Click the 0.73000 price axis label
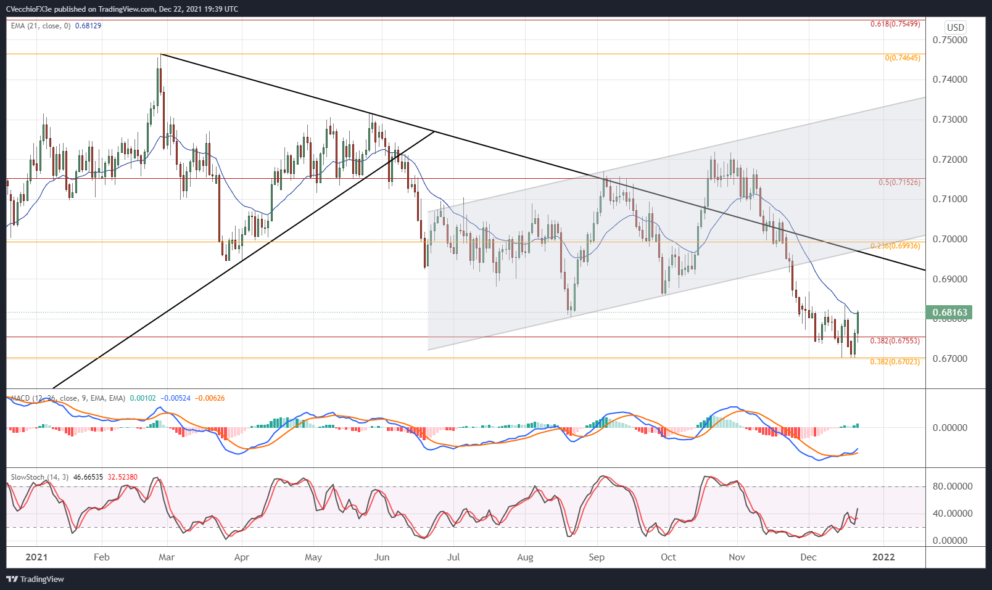 pos(949,120)
